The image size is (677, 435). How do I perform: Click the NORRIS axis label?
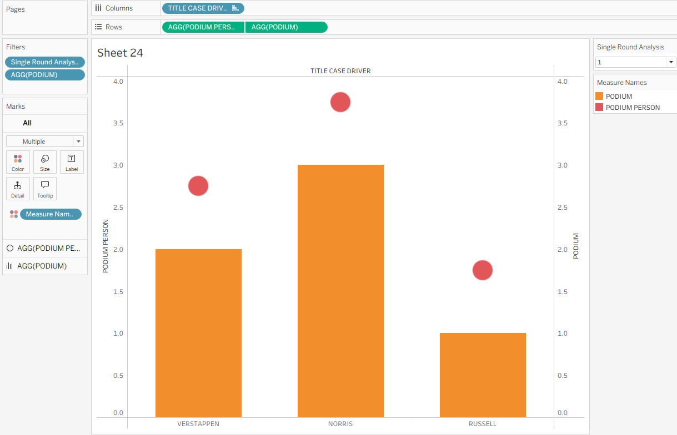click(340, 424)
